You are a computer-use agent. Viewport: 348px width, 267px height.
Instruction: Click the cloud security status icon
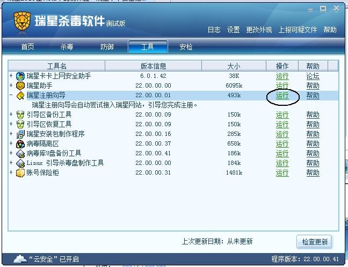20,259
